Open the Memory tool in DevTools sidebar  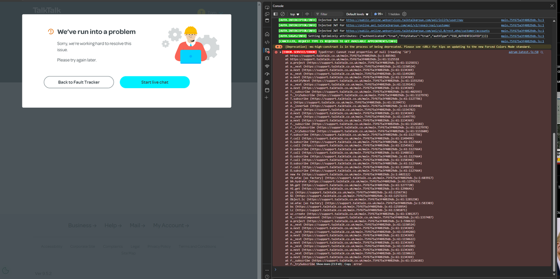[x=267, y=82]
